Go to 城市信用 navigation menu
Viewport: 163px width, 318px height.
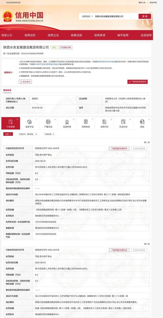[x=123, y=35]
